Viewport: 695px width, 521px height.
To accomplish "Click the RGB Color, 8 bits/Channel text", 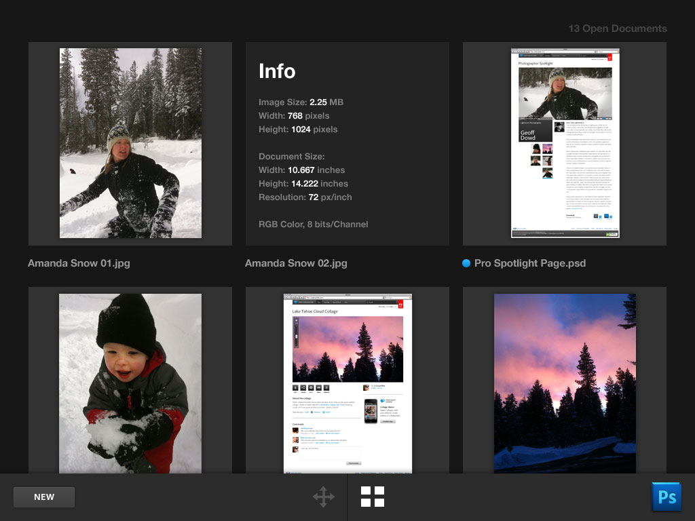I will point(314,225).
